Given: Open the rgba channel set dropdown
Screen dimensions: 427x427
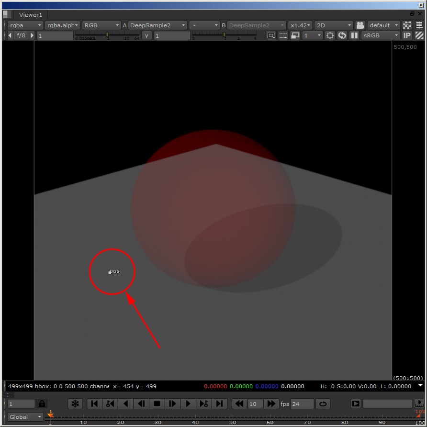Looking at the screenshot, I should click(x=25, y=25).
